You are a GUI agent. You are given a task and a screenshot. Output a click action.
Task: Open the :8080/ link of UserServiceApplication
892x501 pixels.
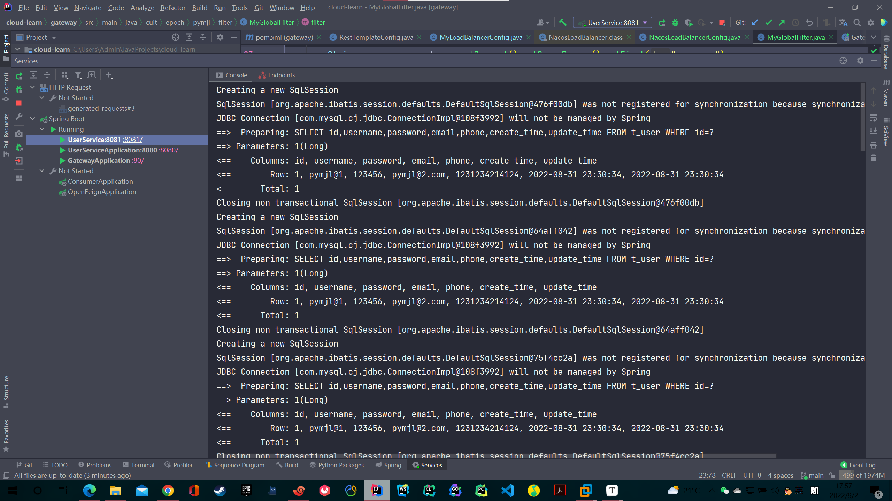click(169, 150)
